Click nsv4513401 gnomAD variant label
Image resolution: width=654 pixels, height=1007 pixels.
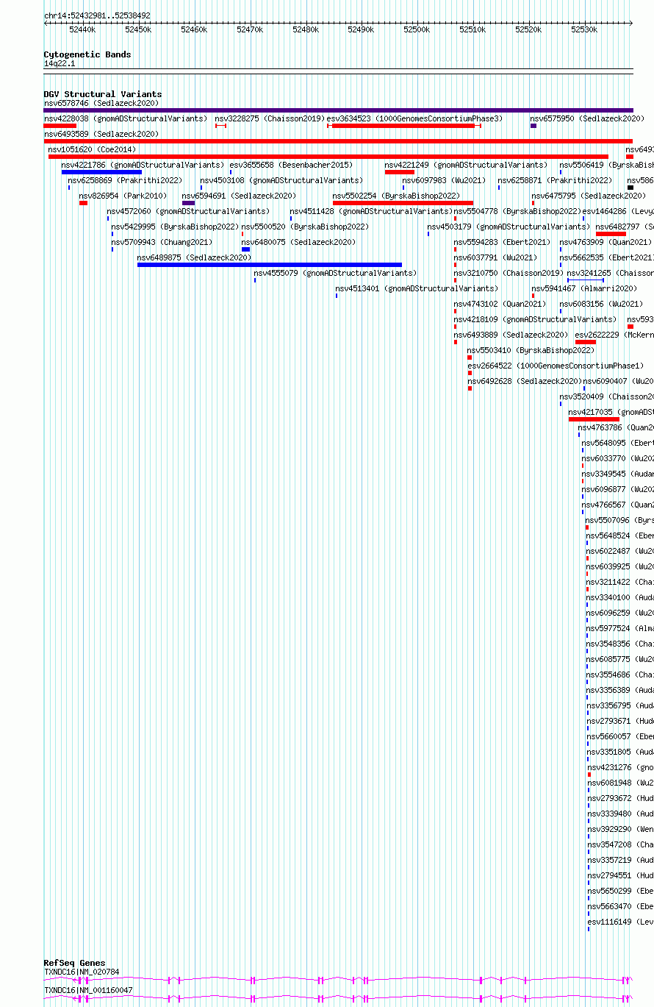(x=417, y=288)
